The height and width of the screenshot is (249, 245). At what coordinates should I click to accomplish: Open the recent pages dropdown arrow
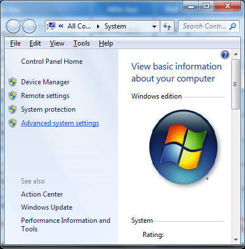pos(40,27)
